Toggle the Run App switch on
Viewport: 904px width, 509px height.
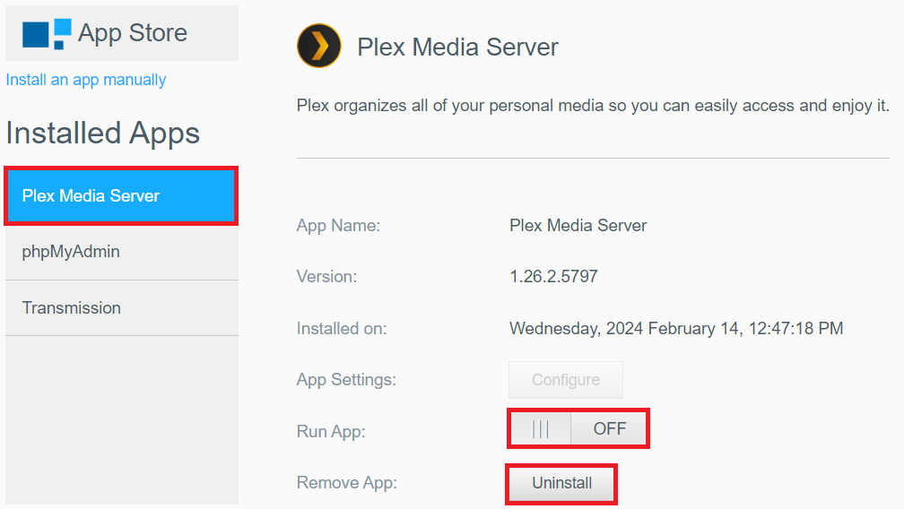(578, 429)
